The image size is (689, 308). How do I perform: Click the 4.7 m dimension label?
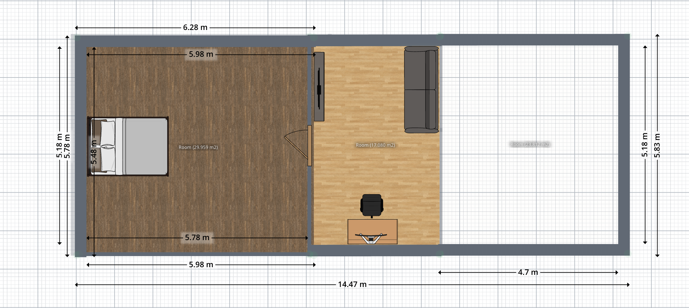(528, 272)
